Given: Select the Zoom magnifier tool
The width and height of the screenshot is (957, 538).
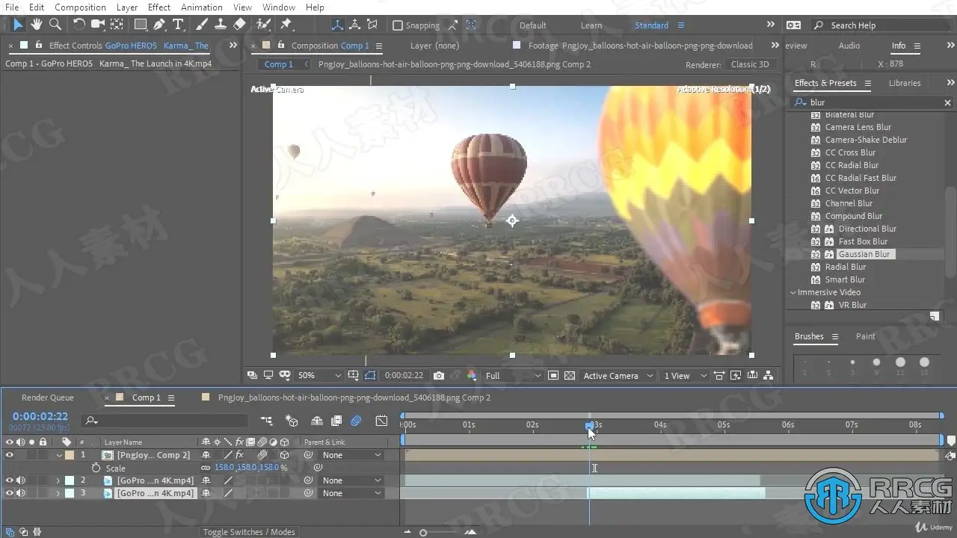Looking at the screenshot, I should (x=55, y=25).
